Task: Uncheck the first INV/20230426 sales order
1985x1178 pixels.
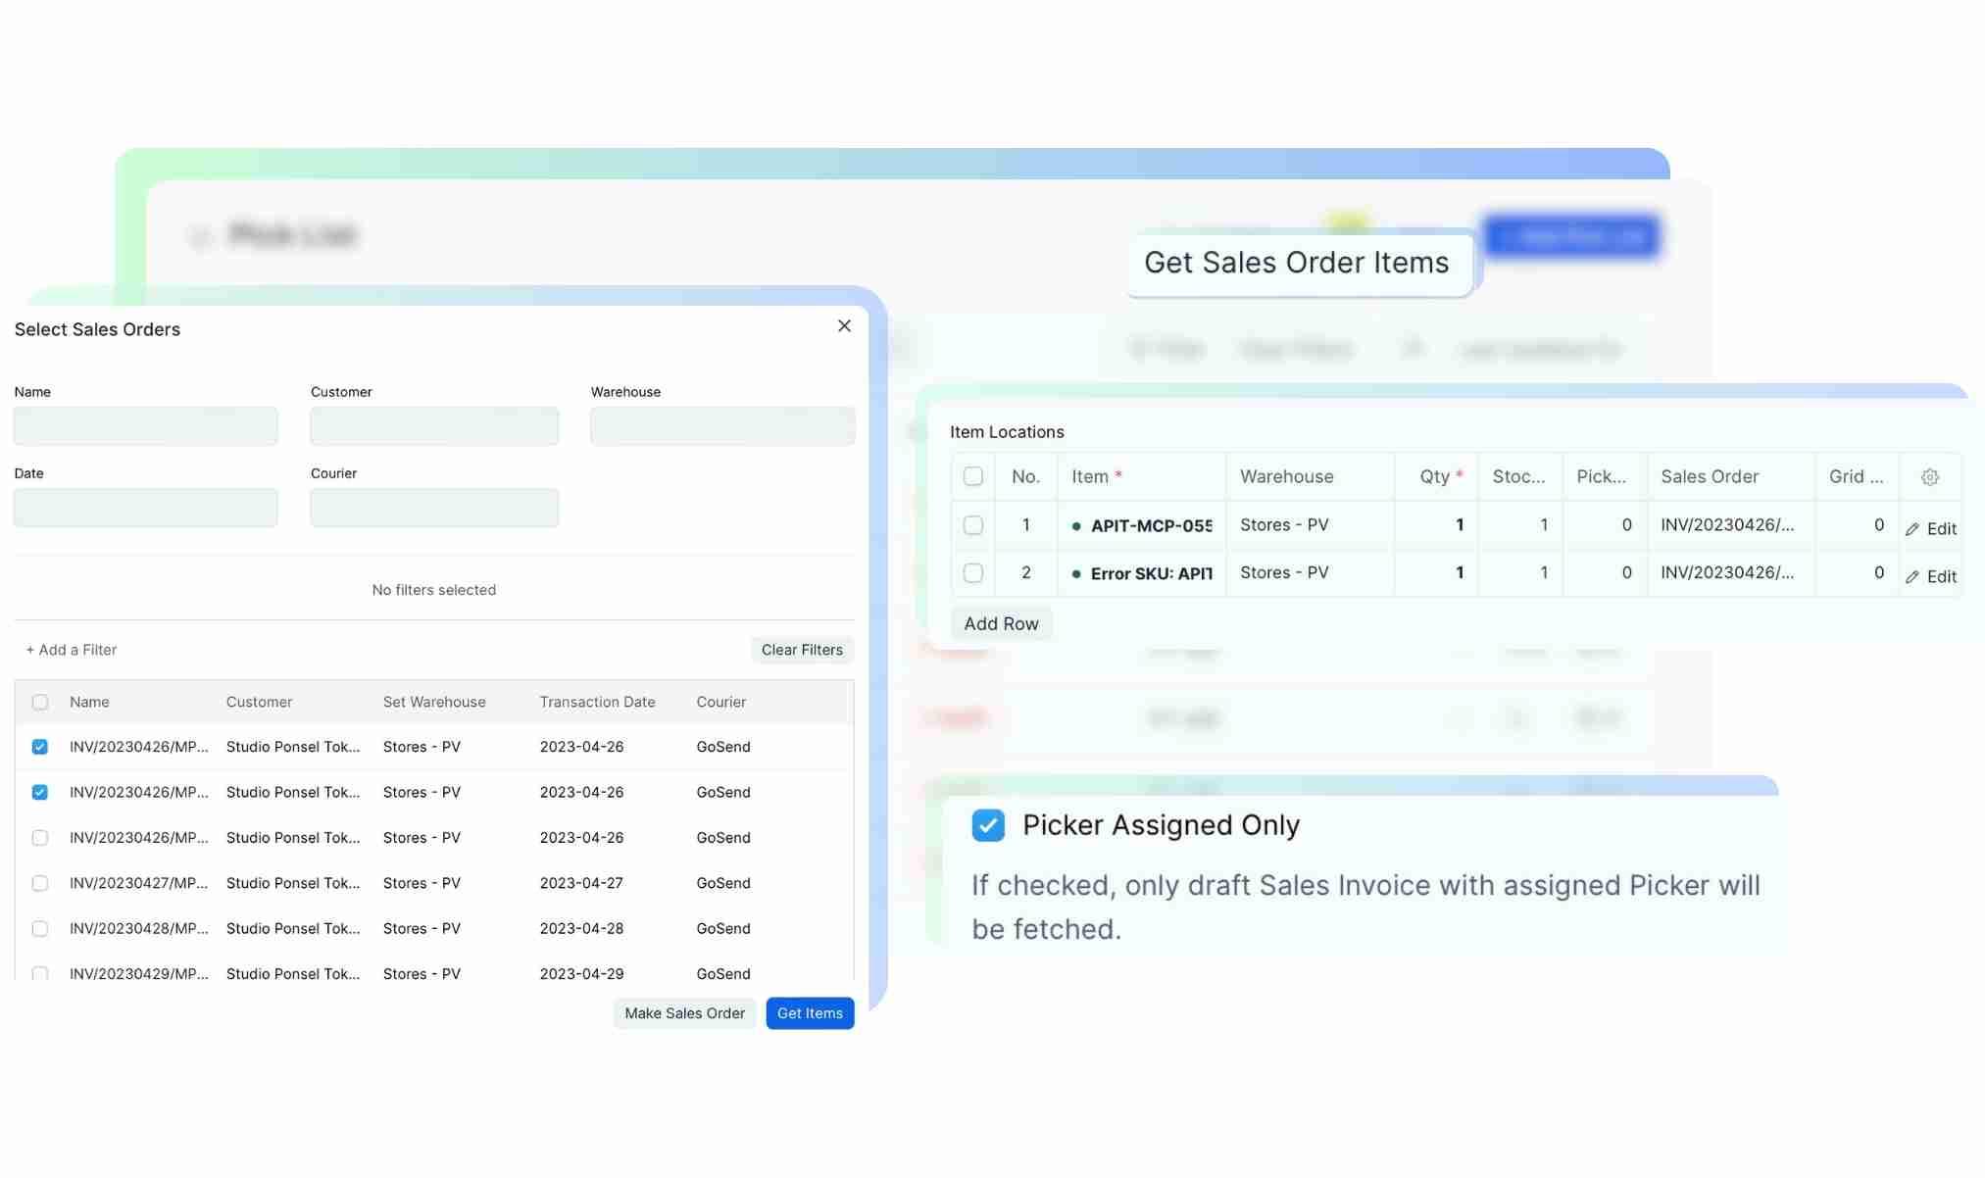Action: (x=40, y=747)
